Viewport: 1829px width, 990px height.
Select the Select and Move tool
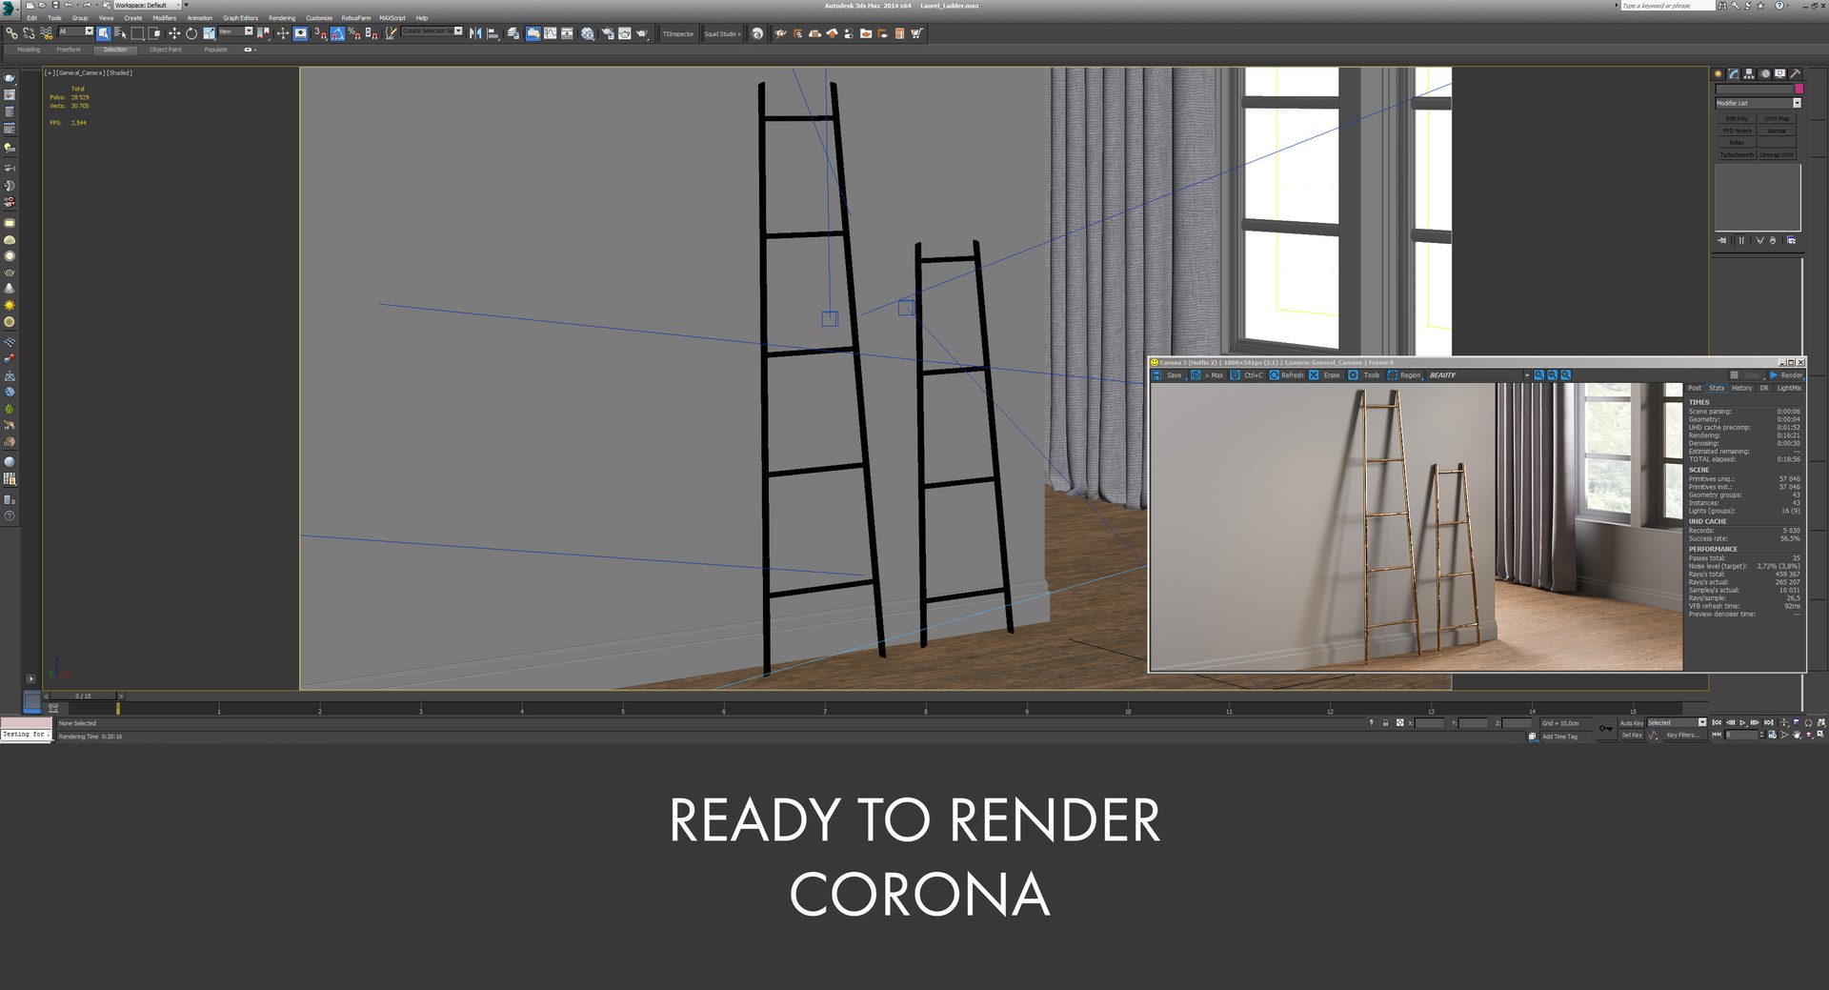173,33
